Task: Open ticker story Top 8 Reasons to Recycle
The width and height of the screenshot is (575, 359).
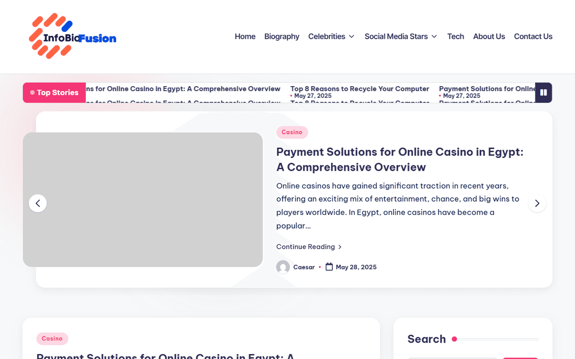Action: click(359, 89)
